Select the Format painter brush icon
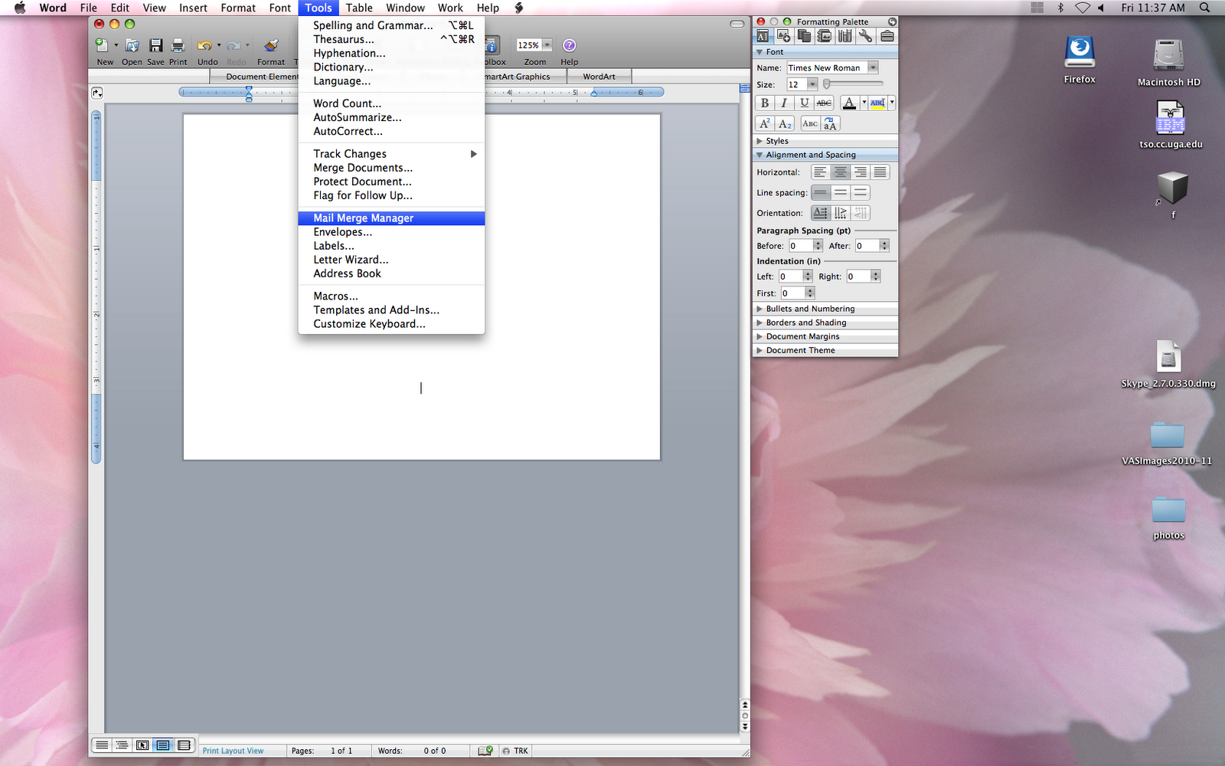The width and height of the screenshot is (1225, 766). coord(271,44)
